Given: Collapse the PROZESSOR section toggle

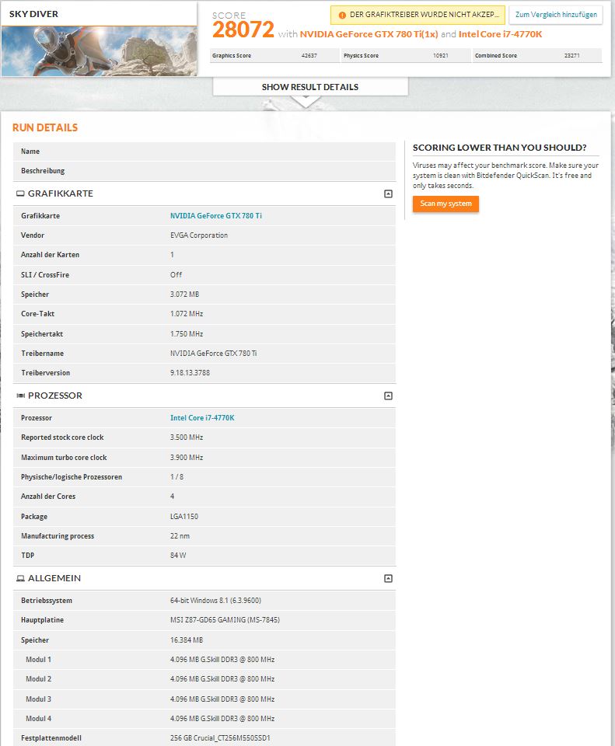Looking at the screenshot, I should click(x=388, y=396).
